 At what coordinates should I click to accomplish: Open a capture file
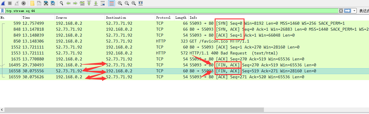(x=32, y=3)
